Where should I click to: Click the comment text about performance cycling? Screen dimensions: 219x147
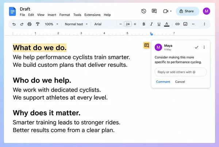coord(178,60)
